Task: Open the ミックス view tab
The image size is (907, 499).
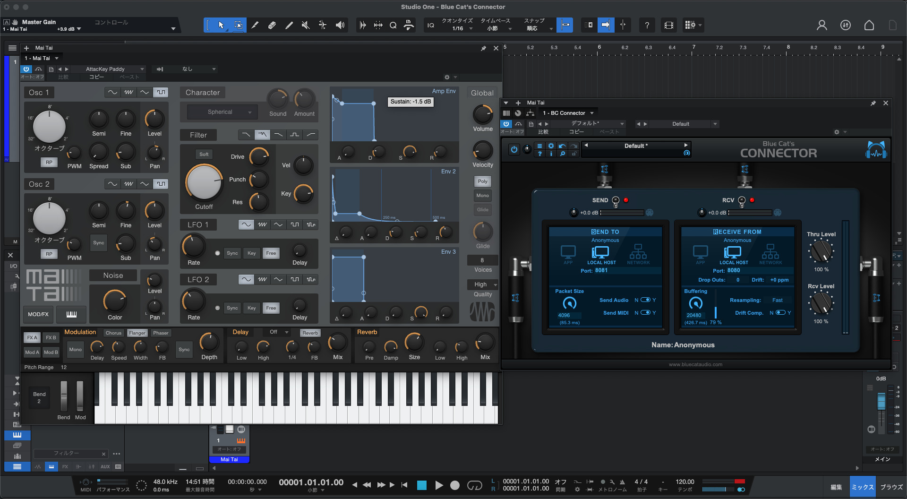Action: click(x=862, y=487)
